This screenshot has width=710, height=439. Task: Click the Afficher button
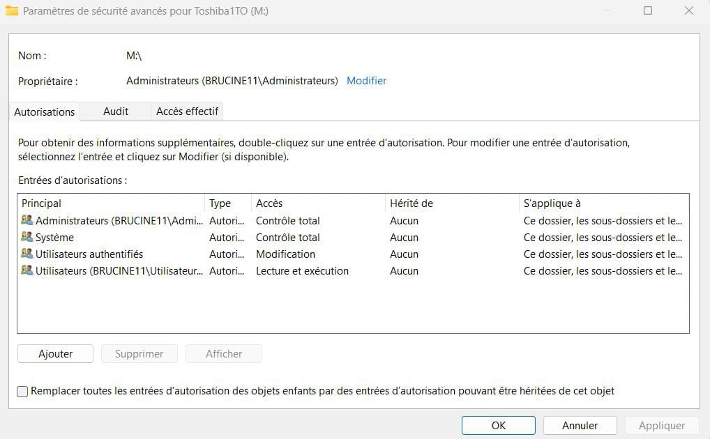(x=224, y=353)
